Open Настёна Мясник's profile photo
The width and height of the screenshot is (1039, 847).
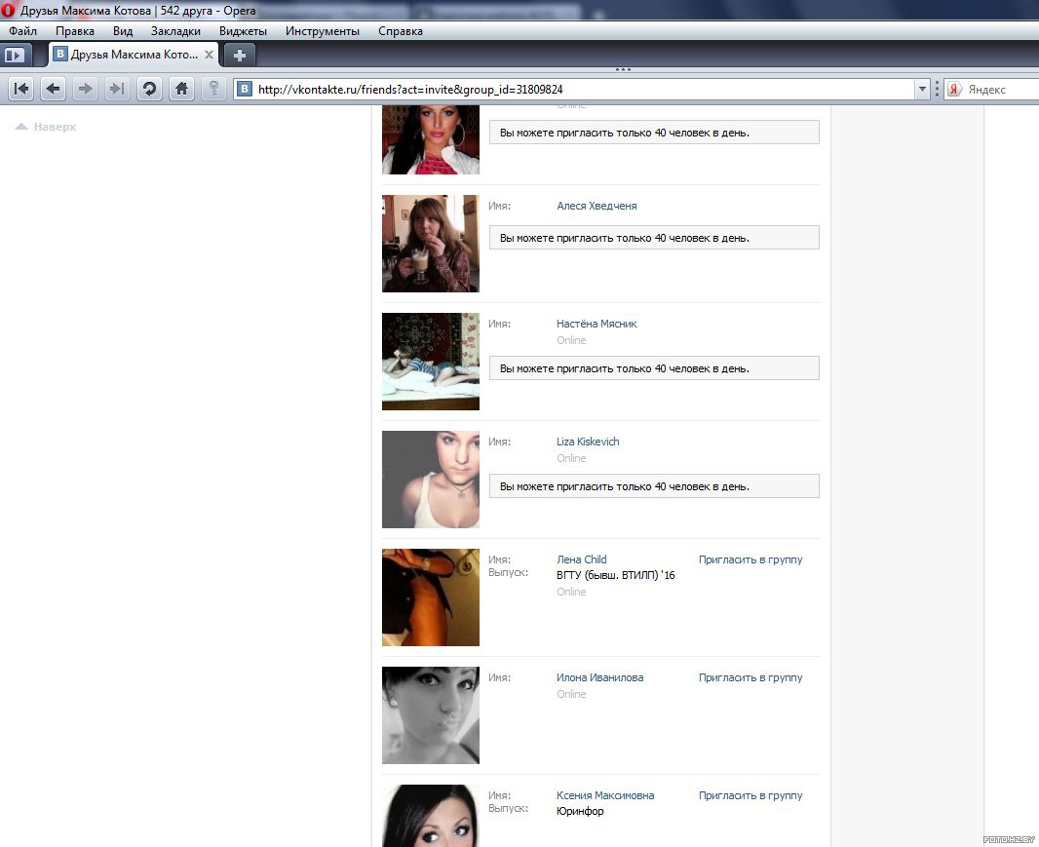(x=431, y=362)
